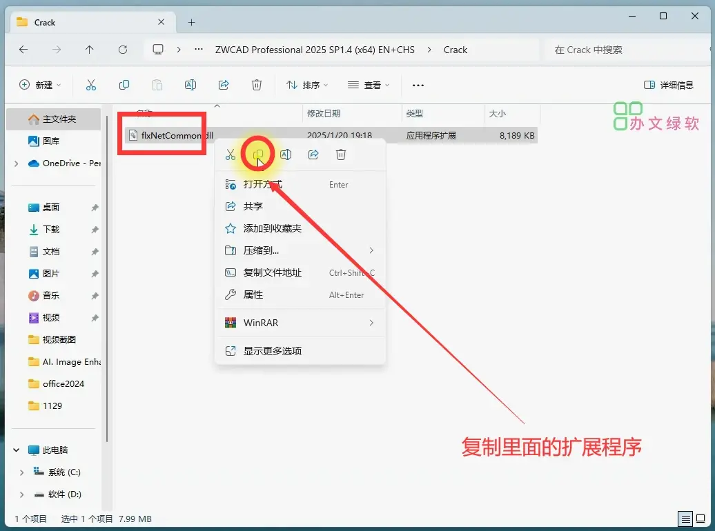Click Copy icon in context menu
The height and width of the screenshot is (531, 715).
(258, 154)
